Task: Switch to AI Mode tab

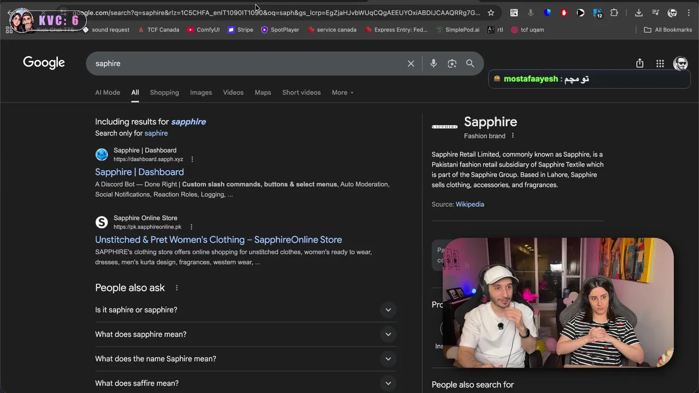Action: coord(108,92)
